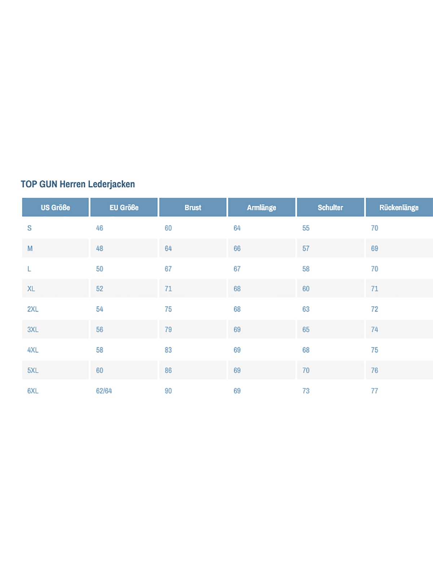Click the TOP GUN Herren Lederjacken title
Viewport: 433px width, 577px height.
(78, 184)
